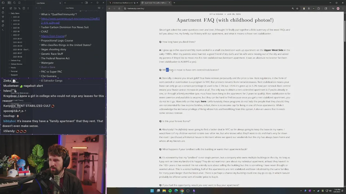Click the DIY & DESIGN category link
This screenshot has height=194, width=346.
click(216, 14)
